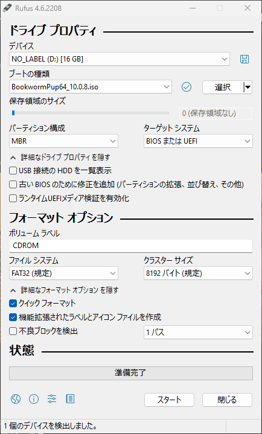
Task: Click the 閉じる button
Action: [x=227, y=400]
